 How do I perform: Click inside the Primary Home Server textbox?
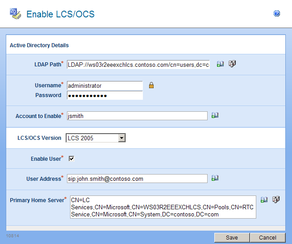tap(163, 207)
